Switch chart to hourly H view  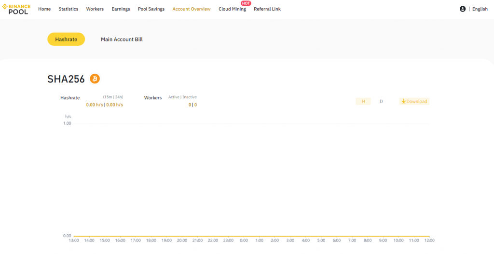(x=363, y=101)
